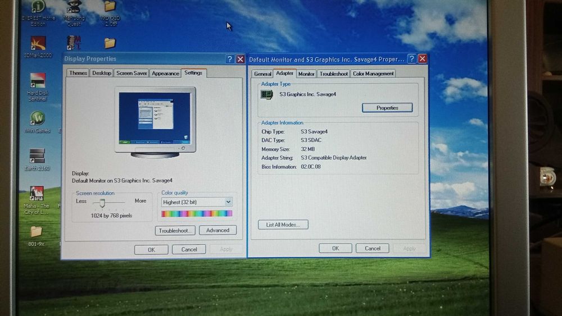Click List All Modes... button
Image resolution: width=562 pixels, height=316 pixels.
tap(283, 225)
